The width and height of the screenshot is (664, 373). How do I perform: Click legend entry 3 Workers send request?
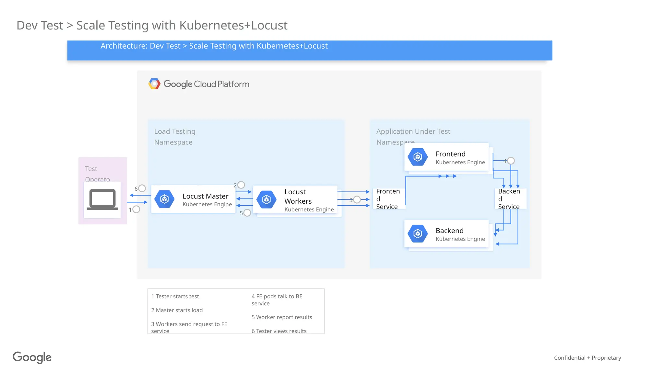click(x=189, y=327)
